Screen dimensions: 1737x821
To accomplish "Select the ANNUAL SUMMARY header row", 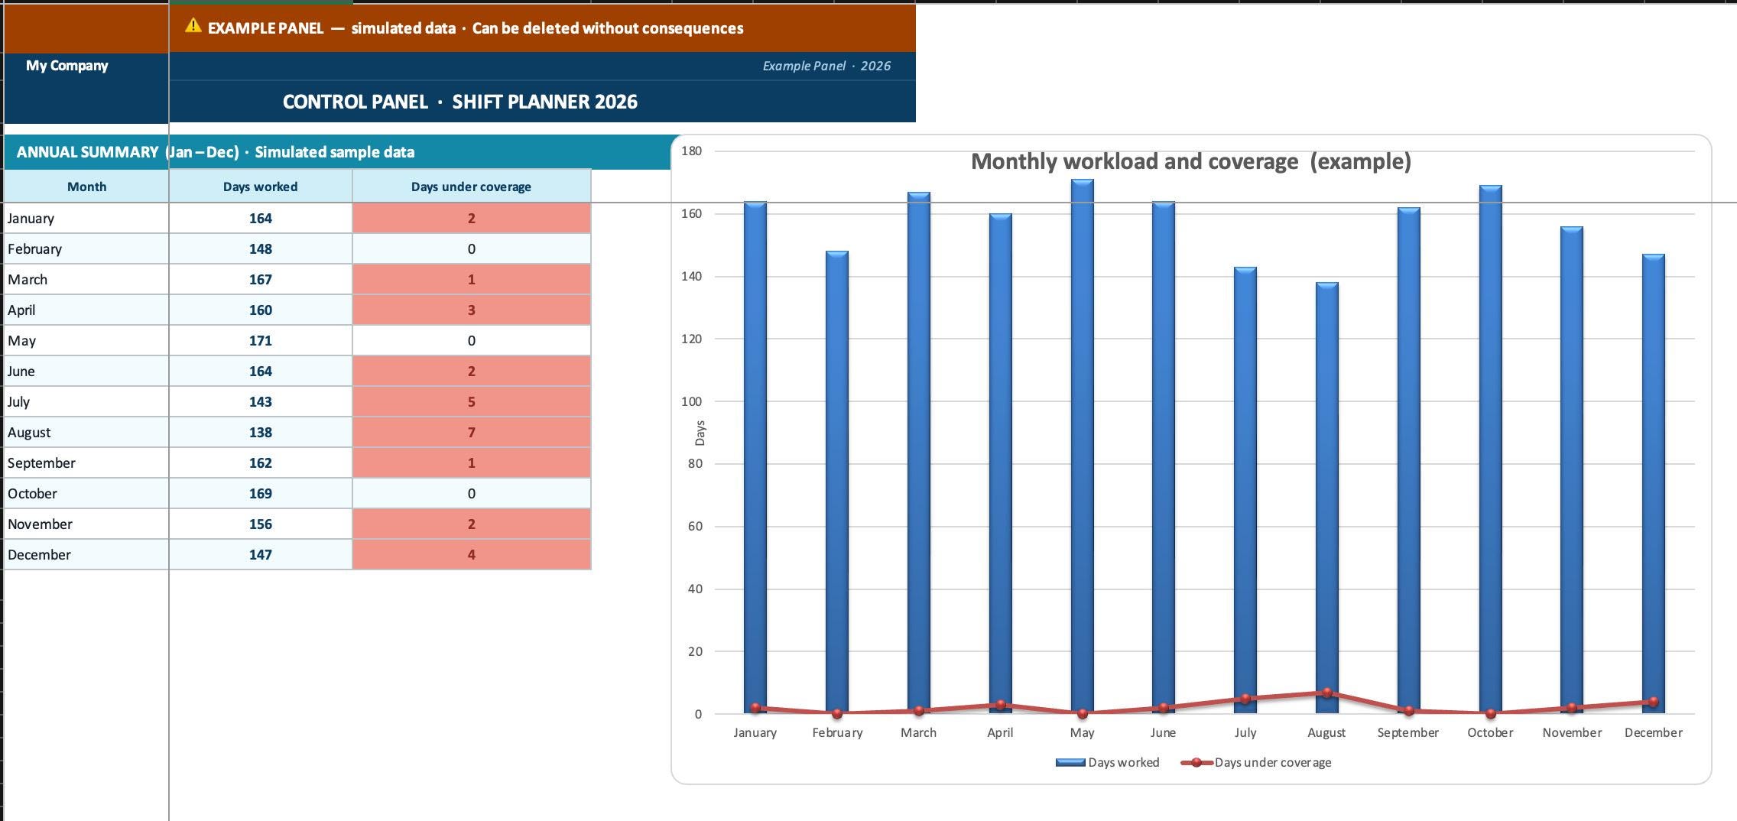I will coord(337,152).
